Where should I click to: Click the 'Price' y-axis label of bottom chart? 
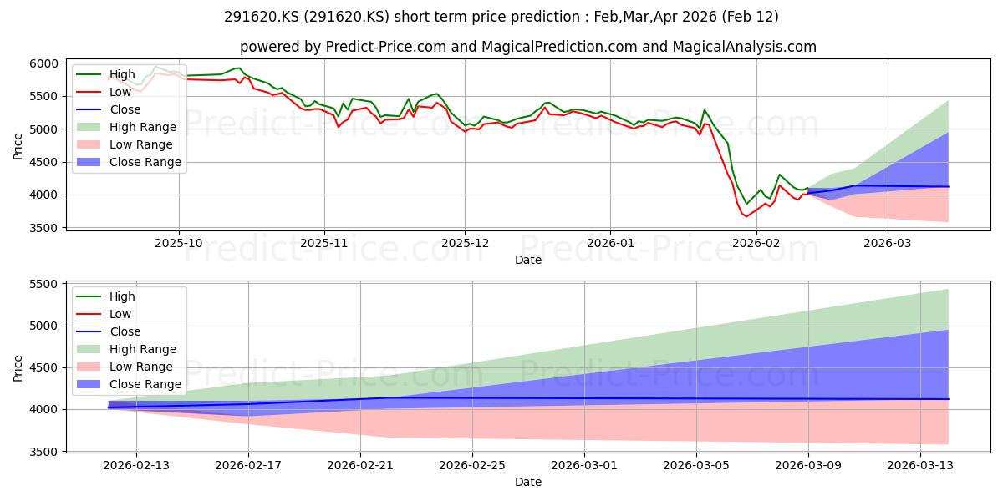(x=19, y=367)
